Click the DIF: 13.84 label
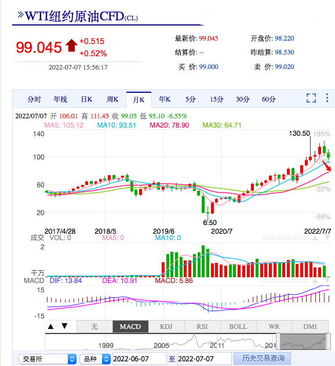Image resolution: width=335 pixels, height=366 pixels. (65, 281)
